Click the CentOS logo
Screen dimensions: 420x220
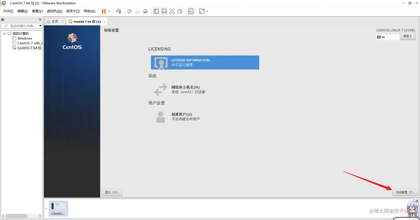72,41
